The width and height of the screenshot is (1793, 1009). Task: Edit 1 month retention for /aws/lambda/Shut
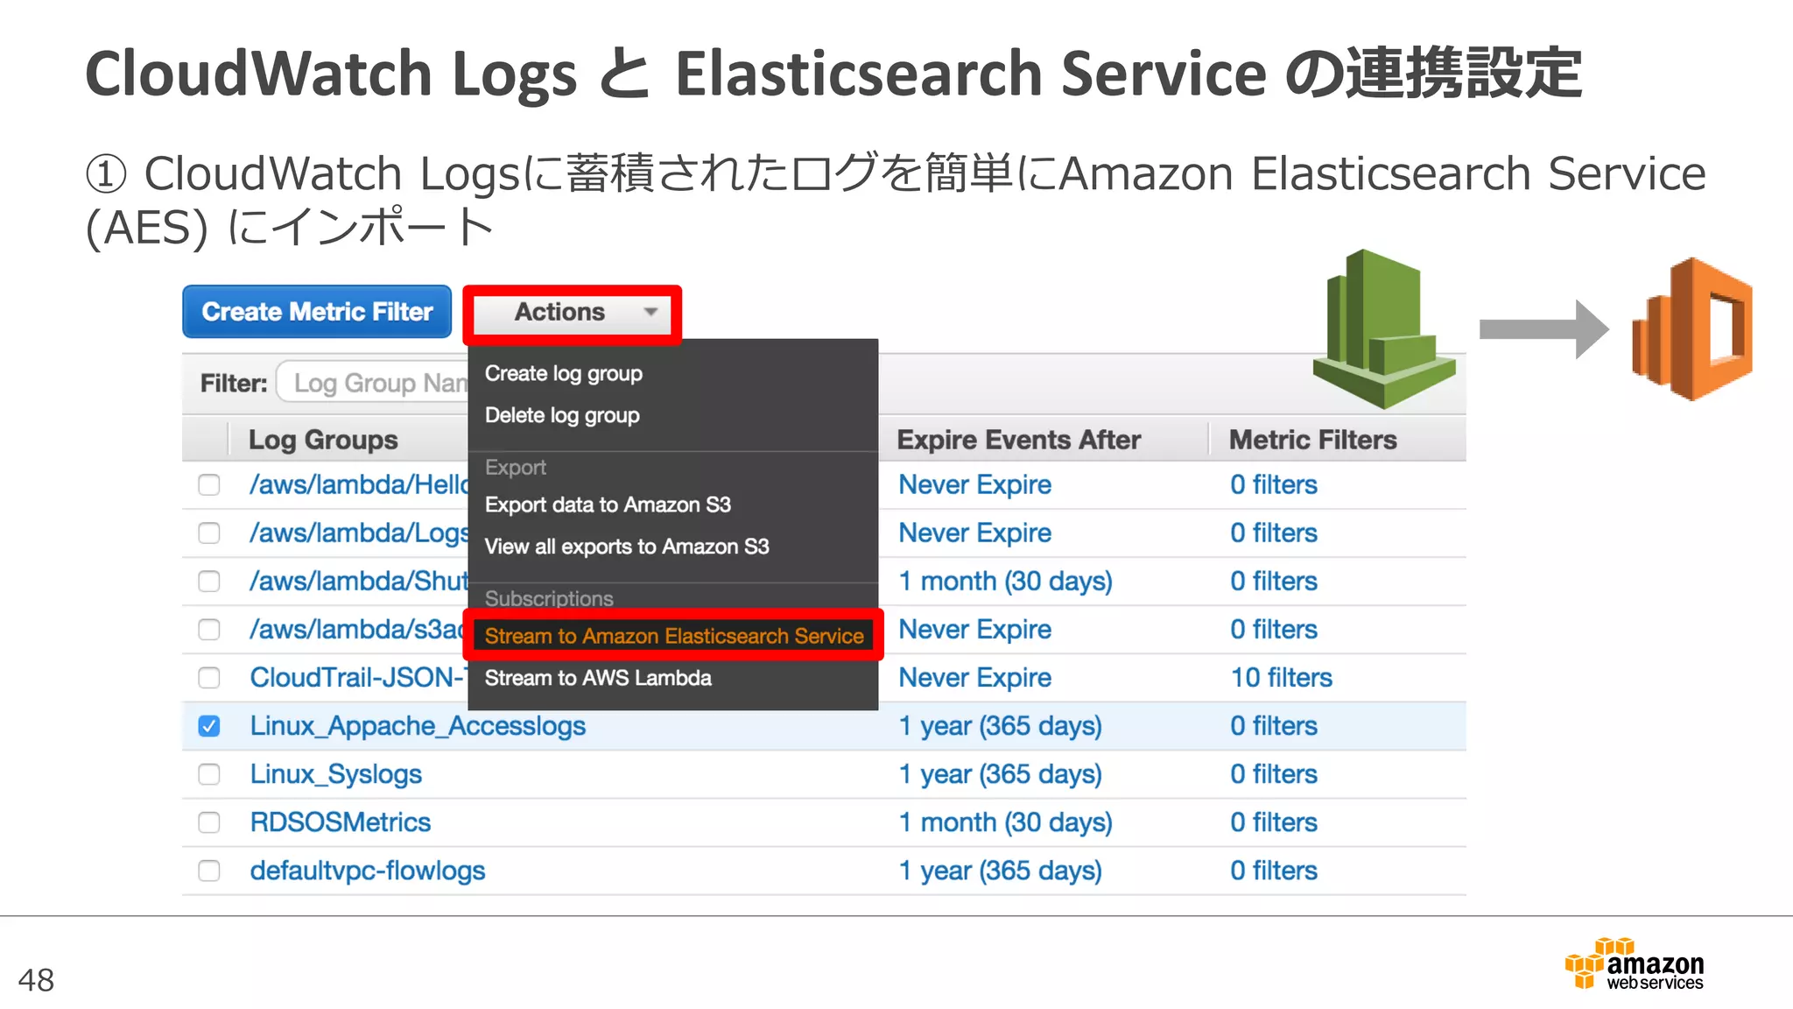(x=1006, y=582)
